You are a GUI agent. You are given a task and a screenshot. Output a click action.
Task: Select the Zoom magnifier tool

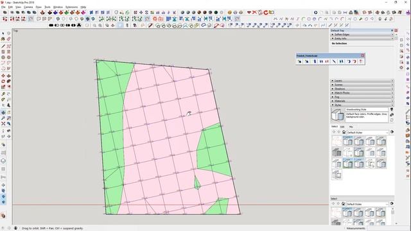coord(3,118)
